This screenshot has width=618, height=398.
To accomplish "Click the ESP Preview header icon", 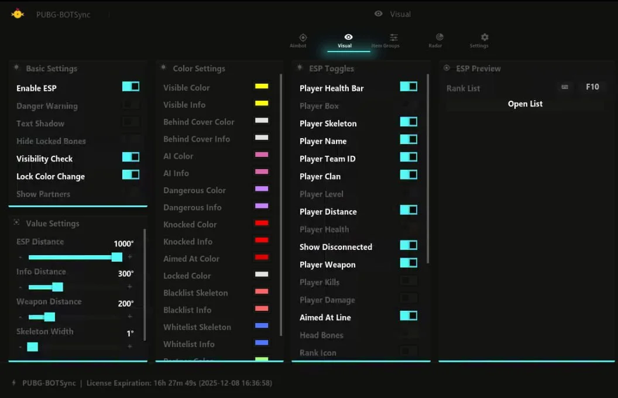I will pyautogui.click(x=447, y=68).
